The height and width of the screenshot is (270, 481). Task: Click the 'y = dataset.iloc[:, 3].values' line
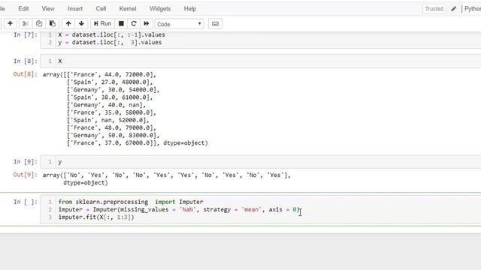[110, 43]
